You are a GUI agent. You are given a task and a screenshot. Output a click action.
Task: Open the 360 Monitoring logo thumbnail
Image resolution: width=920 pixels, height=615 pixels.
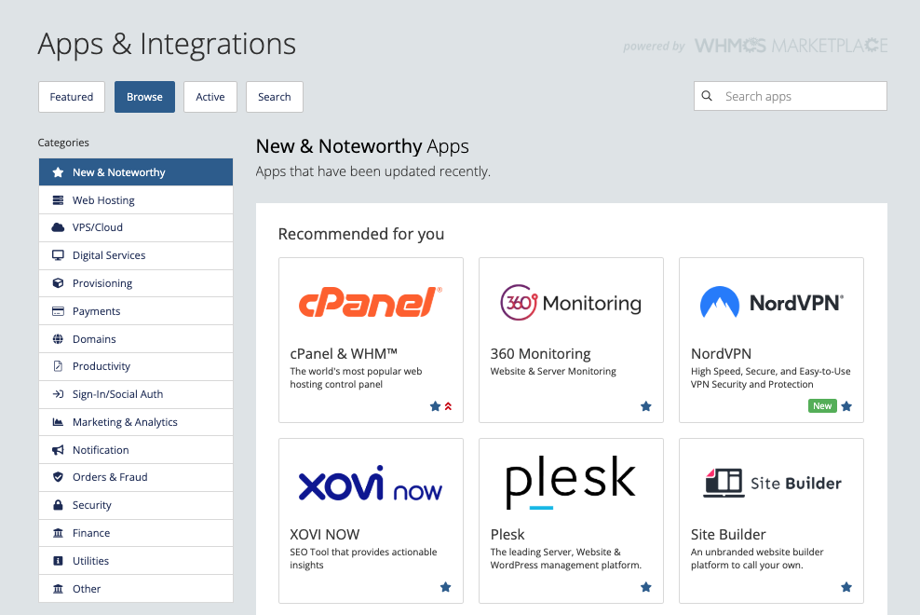click(571, 303)
